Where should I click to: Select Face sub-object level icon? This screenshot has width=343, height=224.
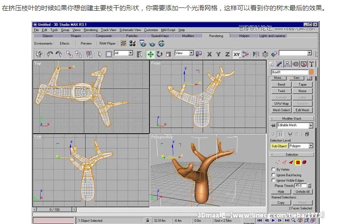pyautogui.click(x=291, y=162)
